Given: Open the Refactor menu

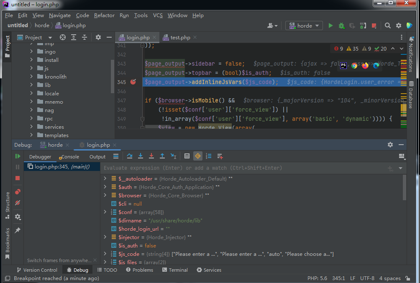Looking at the screenshot, I should (x=104, y=15).
